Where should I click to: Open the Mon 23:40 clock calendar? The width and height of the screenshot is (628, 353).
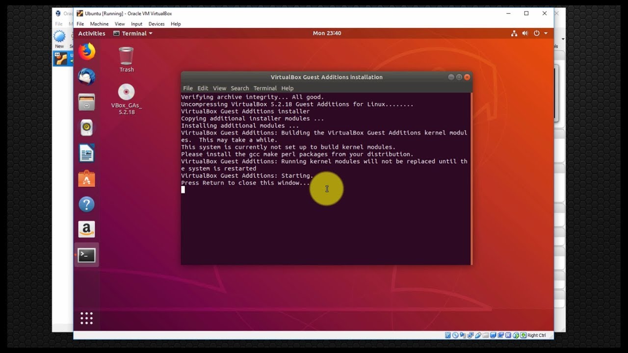point(327,33)
